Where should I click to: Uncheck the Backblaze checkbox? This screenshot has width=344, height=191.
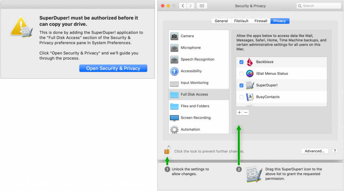[x=241, y=62]
